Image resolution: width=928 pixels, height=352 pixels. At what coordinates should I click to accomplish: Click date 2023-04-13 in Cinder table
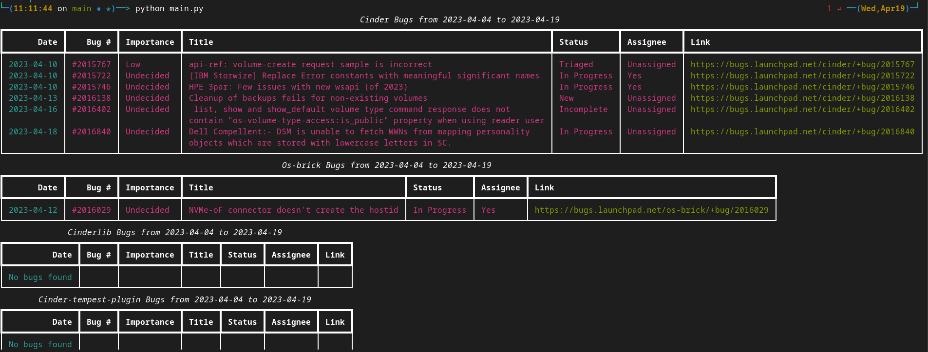pyautogui.click(x=33, y=98)
